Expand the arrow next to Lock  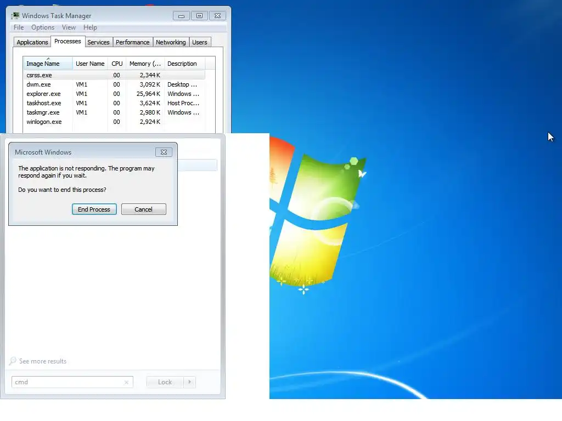[x=189, y=382]
